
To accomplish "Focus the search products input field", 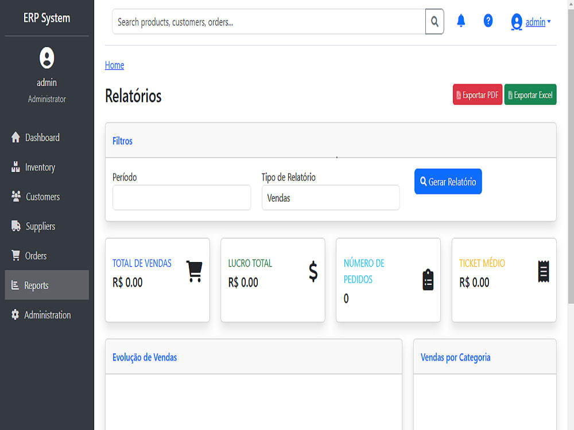I will [x=269, y=22].
